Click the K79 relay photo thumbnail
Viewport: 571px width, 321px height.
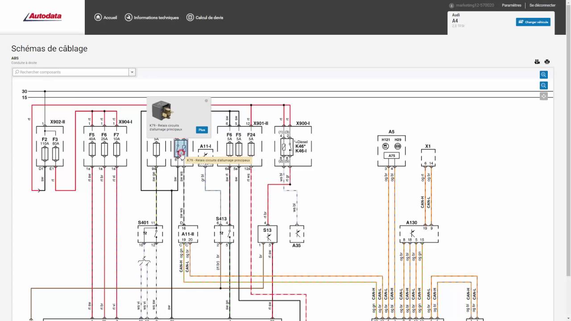161,111
